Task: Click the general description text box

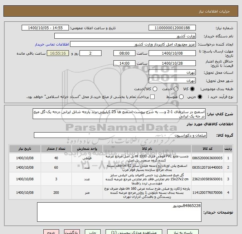Action: pos(119,114)
